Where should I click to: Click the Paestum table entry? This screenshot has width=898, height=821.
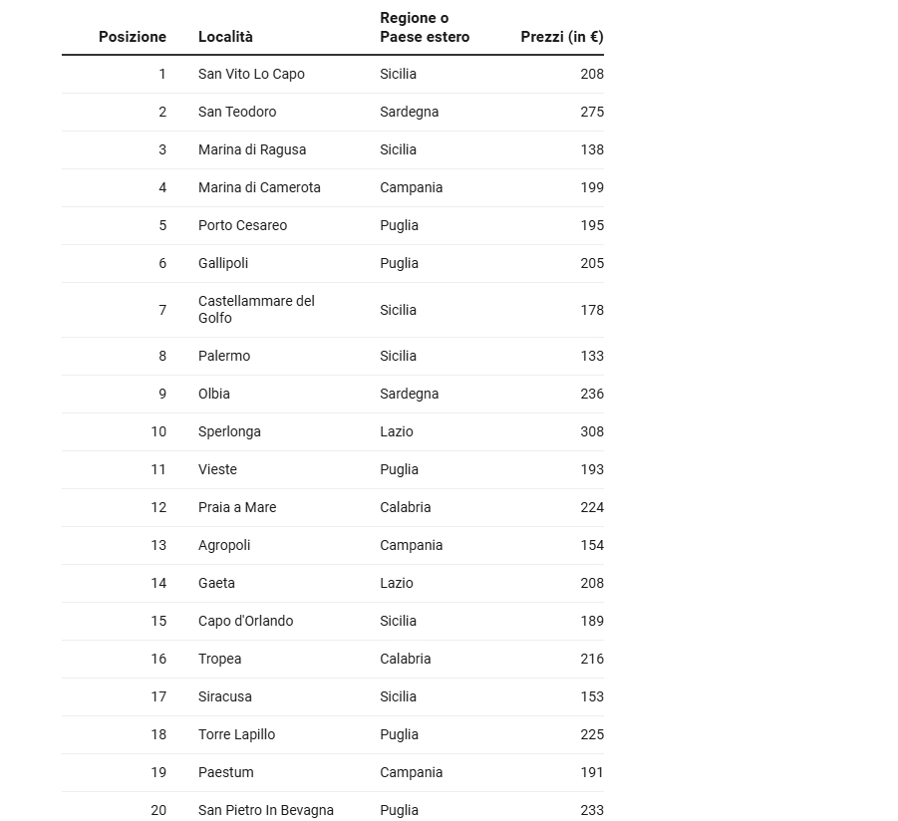pos(225,772)
